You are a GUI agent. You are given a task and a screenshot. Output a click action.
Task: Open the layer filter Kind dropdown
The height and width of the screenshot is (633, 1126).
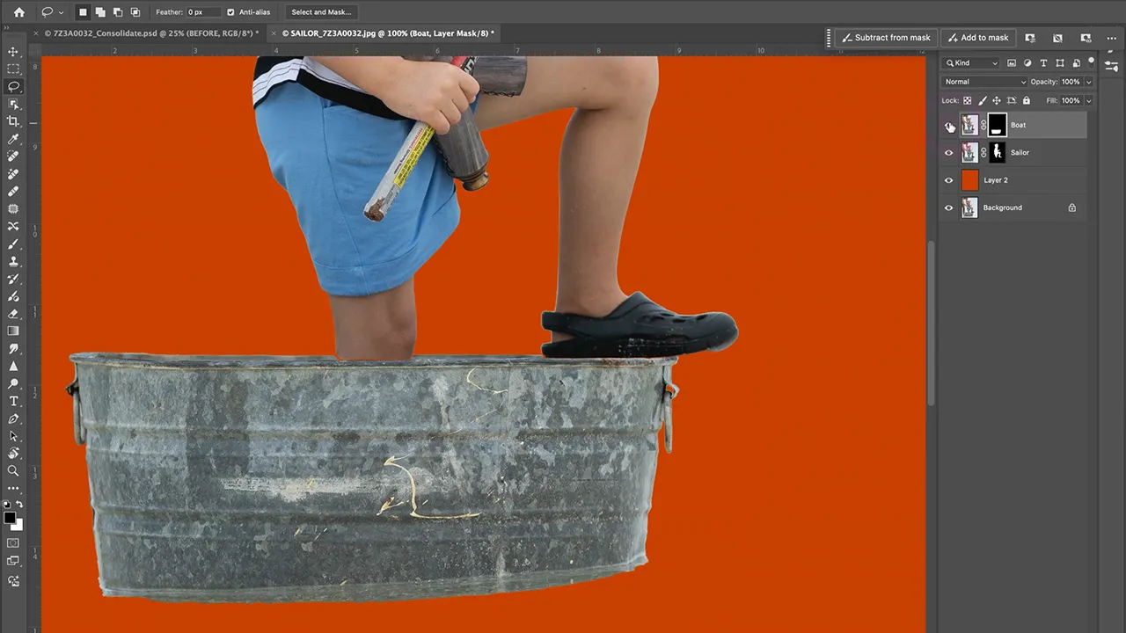pos(971,63)
